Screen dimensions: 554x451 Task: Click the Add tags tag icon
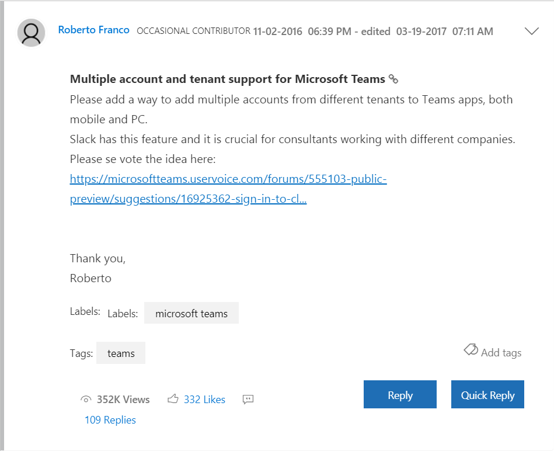(471, 349)
